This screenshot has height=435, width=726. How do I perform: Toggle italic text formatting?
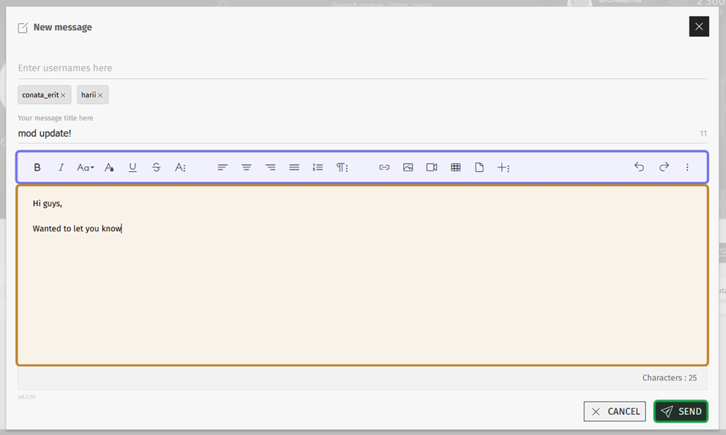pyautogui.click(x=61, y=167)
